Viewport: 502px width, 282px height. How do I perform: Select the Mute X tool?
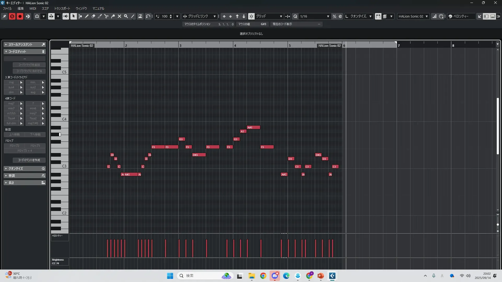coord(119,16)
